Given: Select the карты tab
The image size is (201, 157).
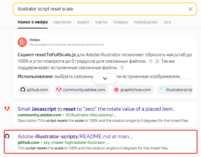Looking at the screenshot, I should (x=101, y=22).
